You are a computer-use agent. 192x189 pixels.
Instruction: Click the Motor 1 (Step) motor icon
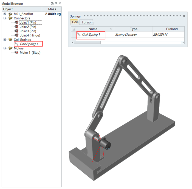[x=16, y=53]
